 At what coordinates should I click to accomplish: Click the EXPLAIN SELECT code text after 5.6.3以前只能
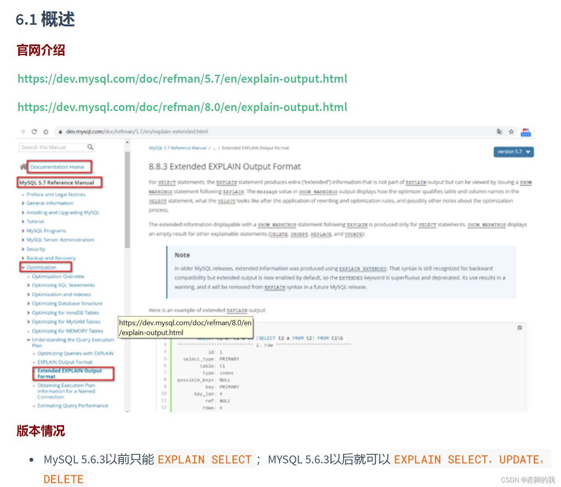[205, 459]
